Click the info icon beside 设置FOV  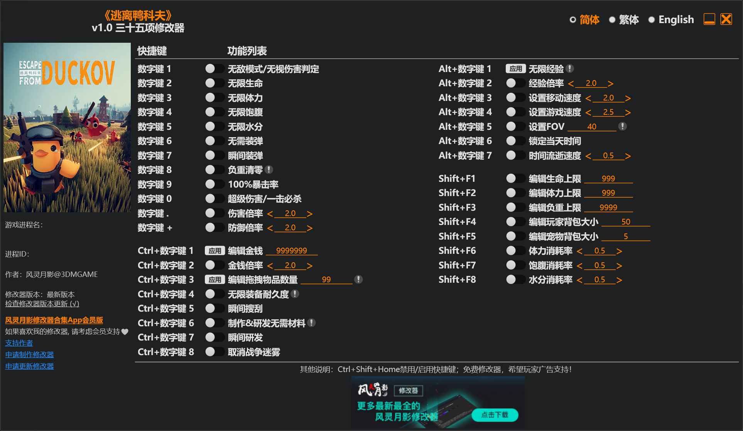[623, 126]
